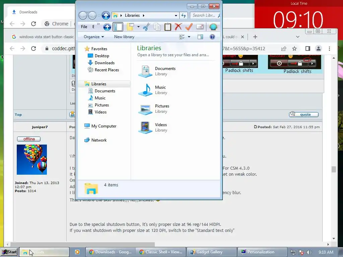Select Videos in the navigation tree
343x257 pixels.
(97, 112)
